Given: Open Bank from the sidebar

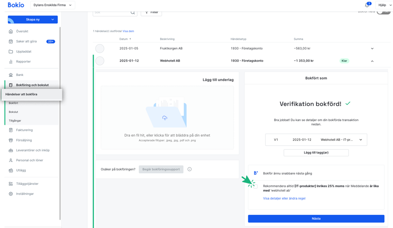Looking at the screenshot, I should pos(19,75).
